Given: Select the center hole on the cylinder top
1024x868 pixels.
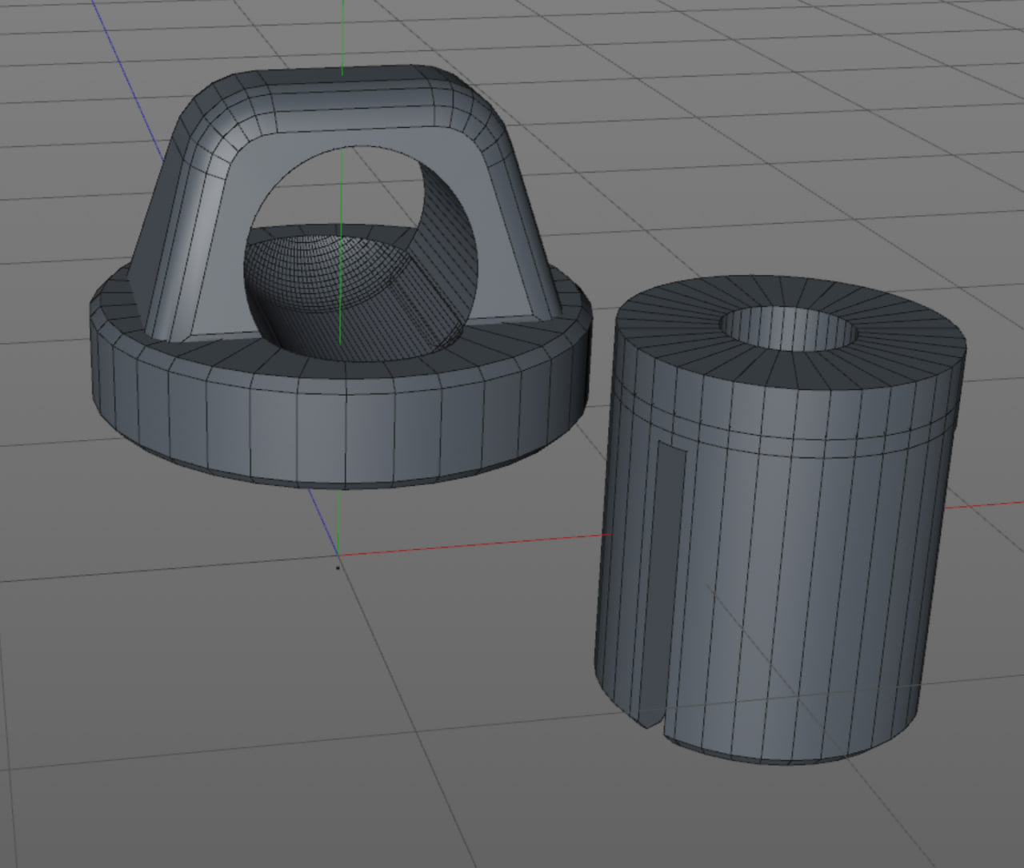Looking at the screenshot, I should [x=788, y=328].
